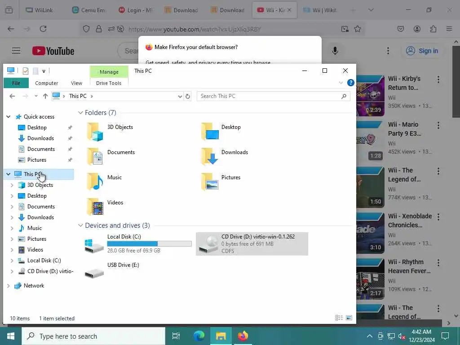Select Downloads under Quick access

(x=40, y=138)
